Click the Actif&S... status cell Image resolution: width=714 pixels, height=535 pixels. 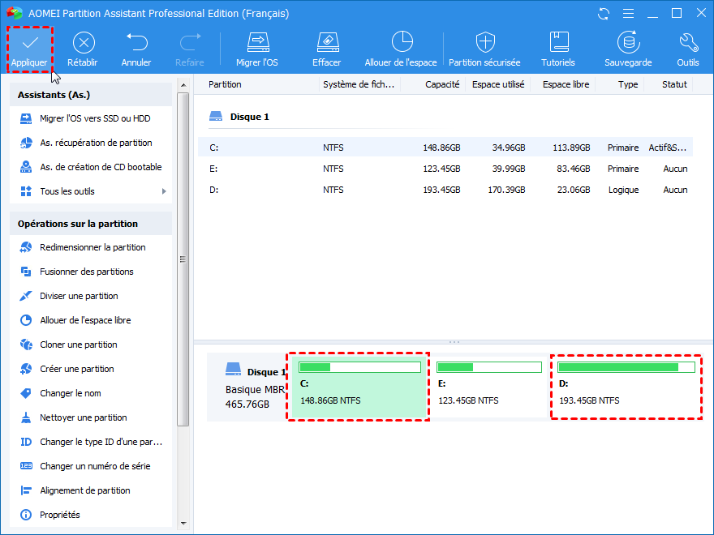668,148
